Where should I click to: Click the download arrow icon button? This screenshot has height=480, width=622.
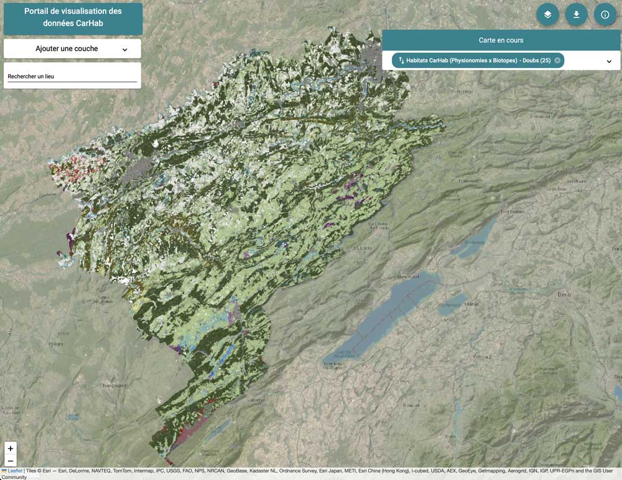tap(577, 14)
